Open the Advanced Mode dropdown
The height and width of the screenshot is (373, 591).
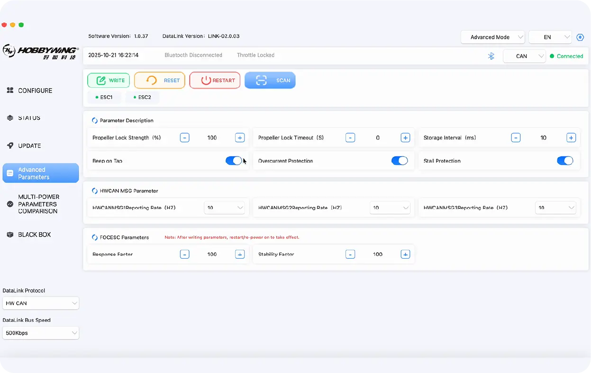pos(493,37)
